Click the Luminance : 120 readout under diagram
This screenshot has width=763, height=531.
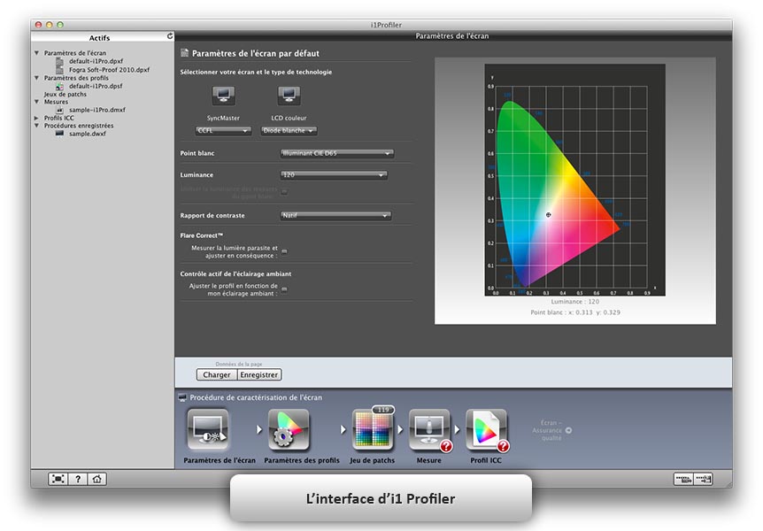(575, 302)
